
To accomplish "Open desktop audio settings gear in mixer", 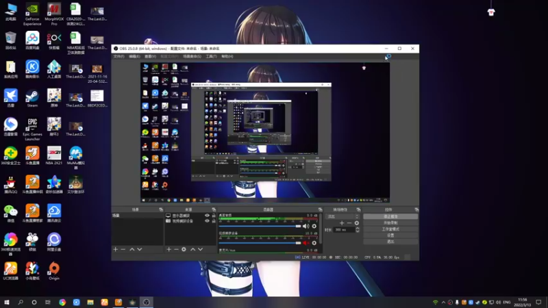I will (314, 227).
